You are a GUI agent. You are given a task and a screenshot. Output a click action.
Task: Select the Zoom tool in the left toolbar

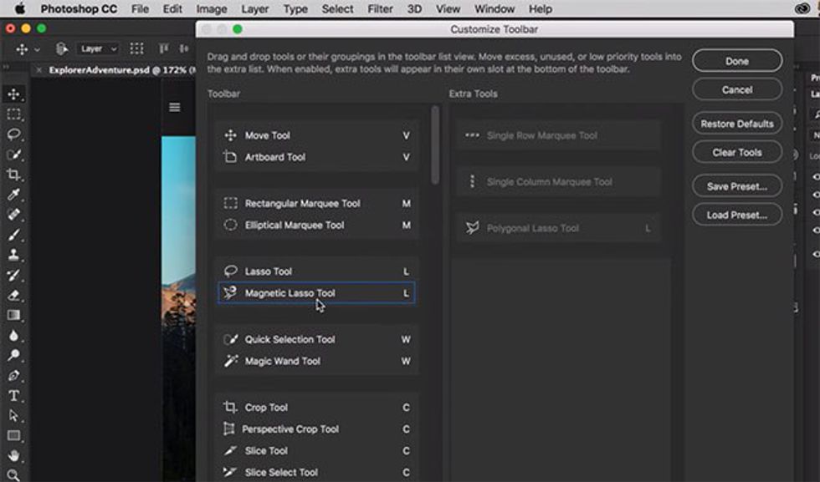point(13,474)
